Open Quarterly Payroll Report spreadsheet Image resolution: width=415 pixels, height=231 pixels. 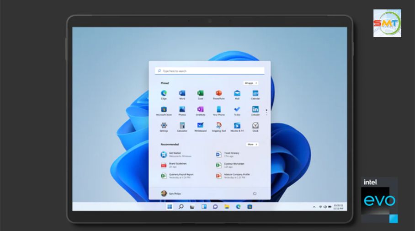(x=177, y=176)
